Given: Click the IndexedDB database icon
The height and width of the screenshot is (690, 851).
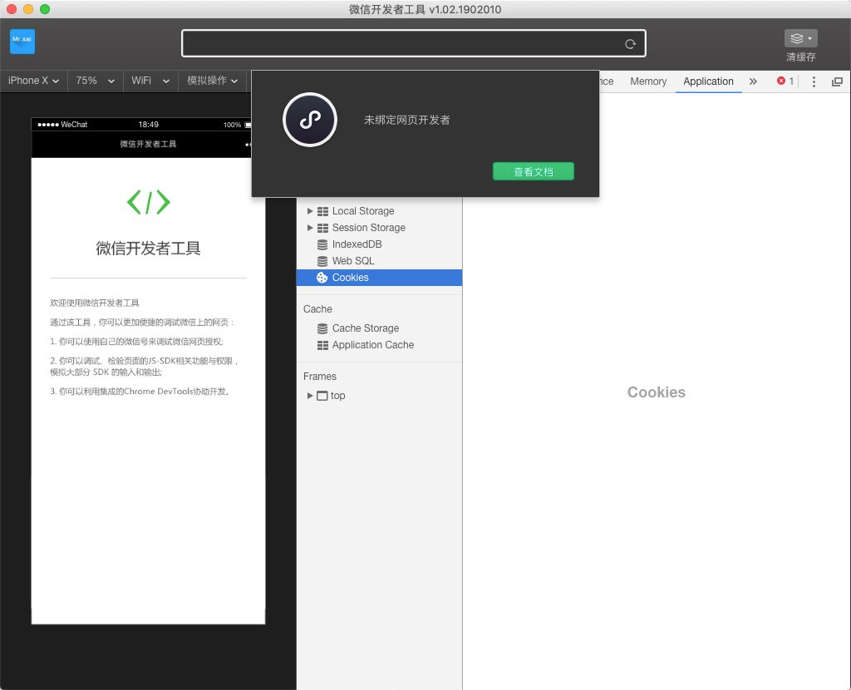Looking at the screenshot, I should [x=322, y=245].
